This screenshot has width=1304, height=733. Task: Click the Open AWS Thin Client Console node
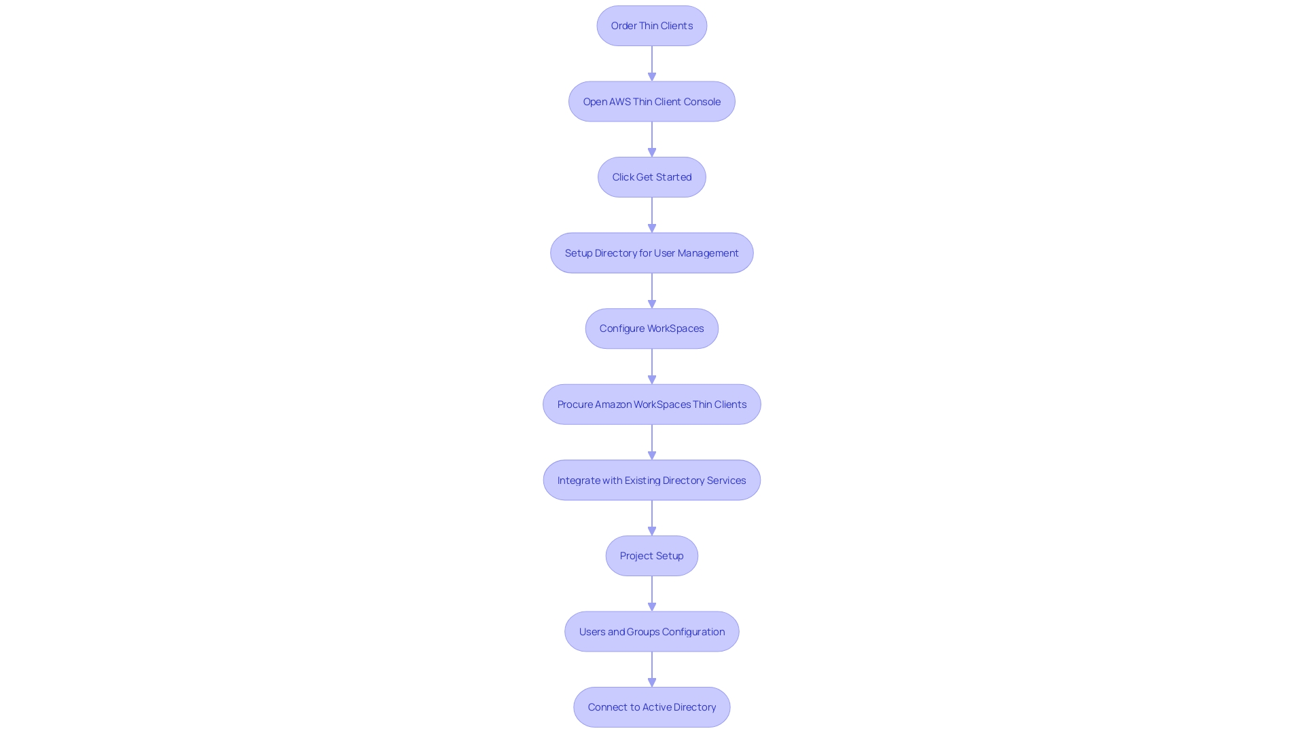click(x=652, y=101)
